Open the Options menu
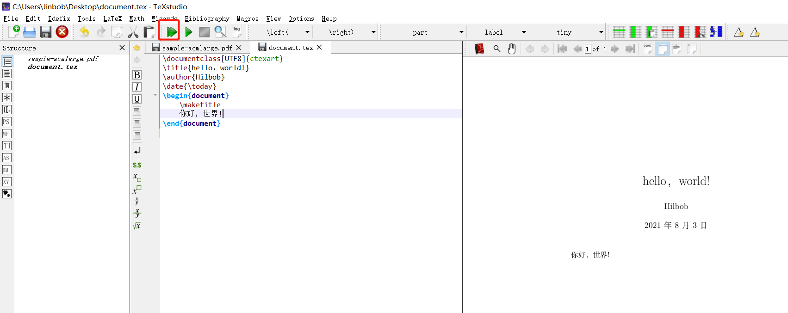Viewport: 788px width, 313px height. point(301,18)
